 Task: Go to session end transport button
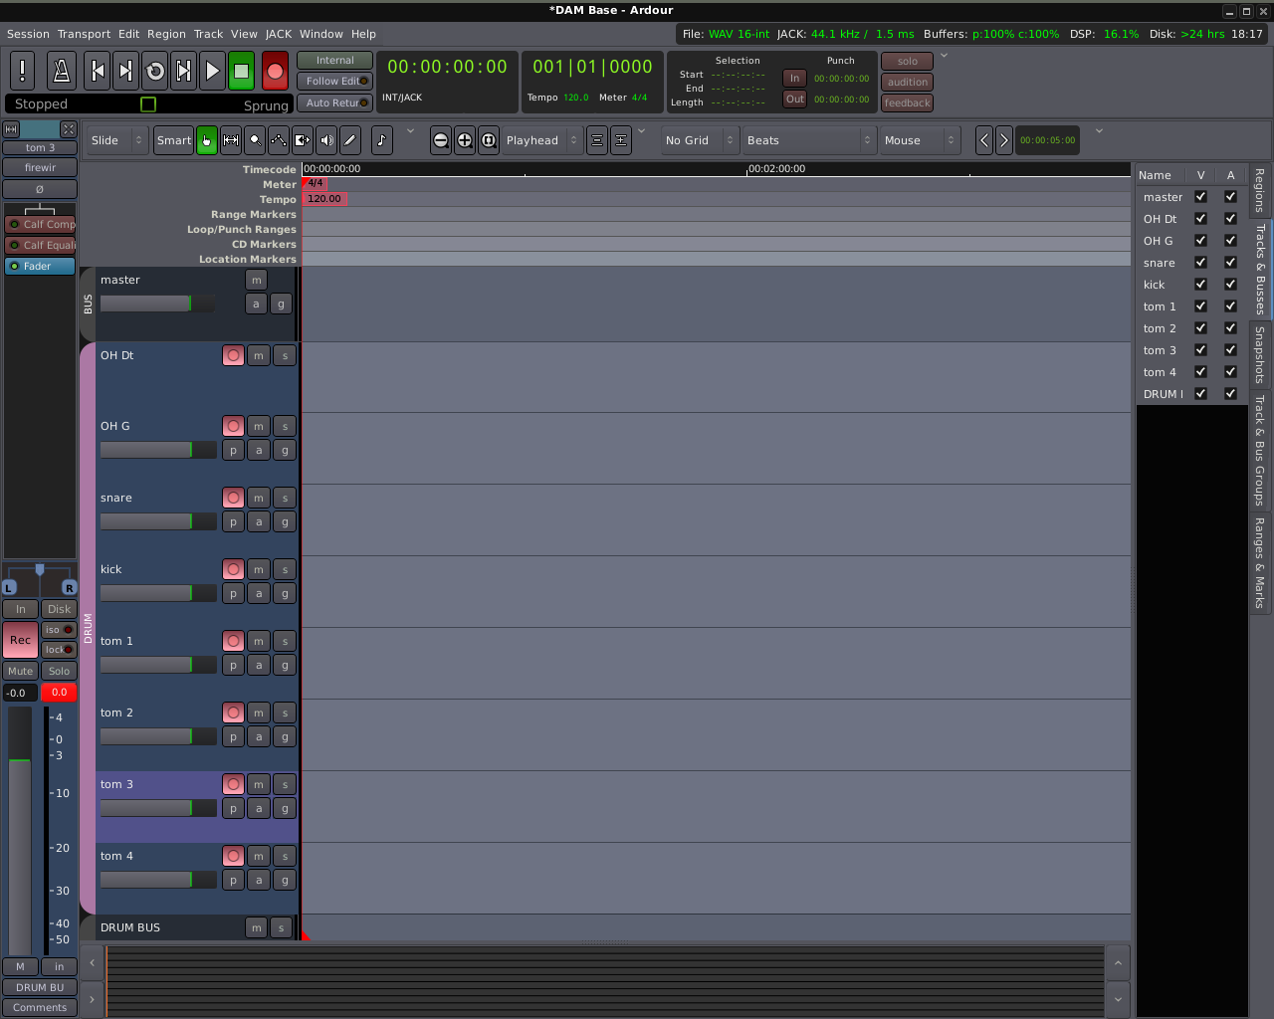(x=126, y=71)
